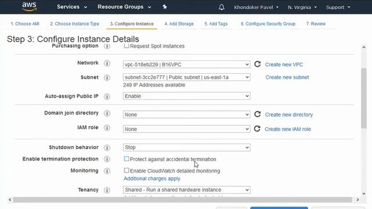The height and width of the screenshot is (209, 372).
Task: Click the pin shortcuts star icon
Action: coord(164,7)
